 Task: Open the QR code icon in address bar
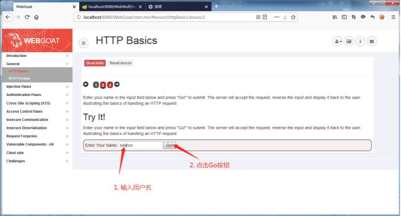click(258, 17)
